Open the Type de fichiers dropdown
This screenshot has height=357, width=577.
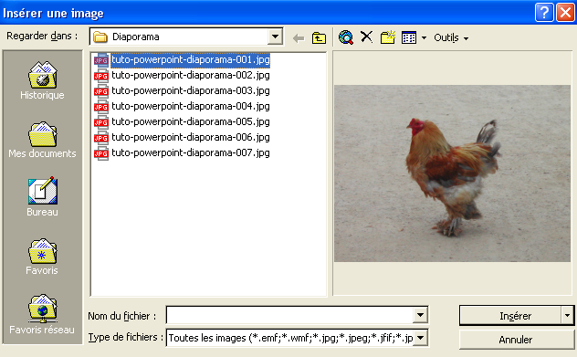click(420, 338)
